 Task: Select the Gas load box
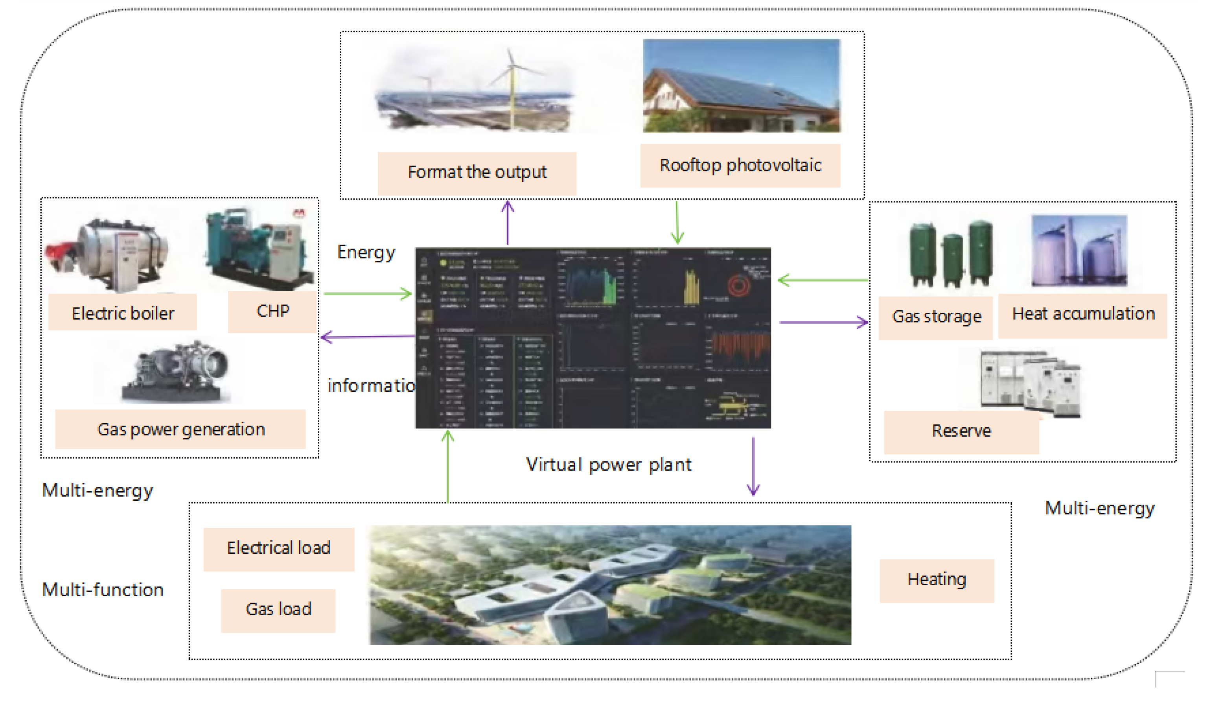[x=278, y=610]
